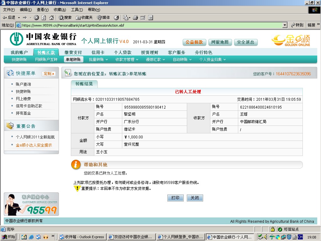Switch to the 投资理财 tab

coord(150,52)
